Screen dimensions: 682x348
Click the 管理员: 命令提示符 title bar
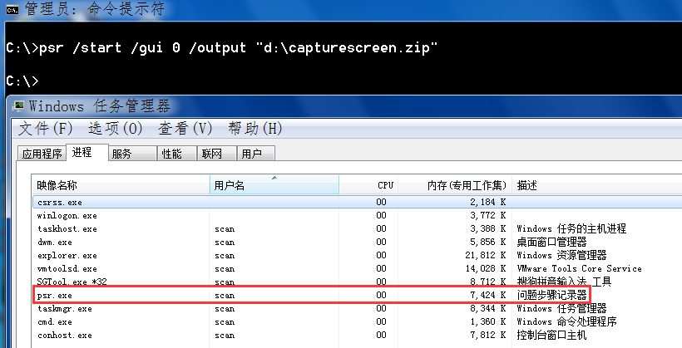343,10
